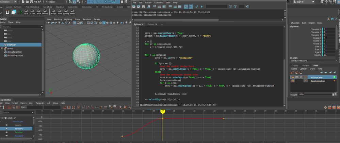Toggle the lock on bounceLayer
Viewport: 340px width, 143px height.
[x=292, y=77]
